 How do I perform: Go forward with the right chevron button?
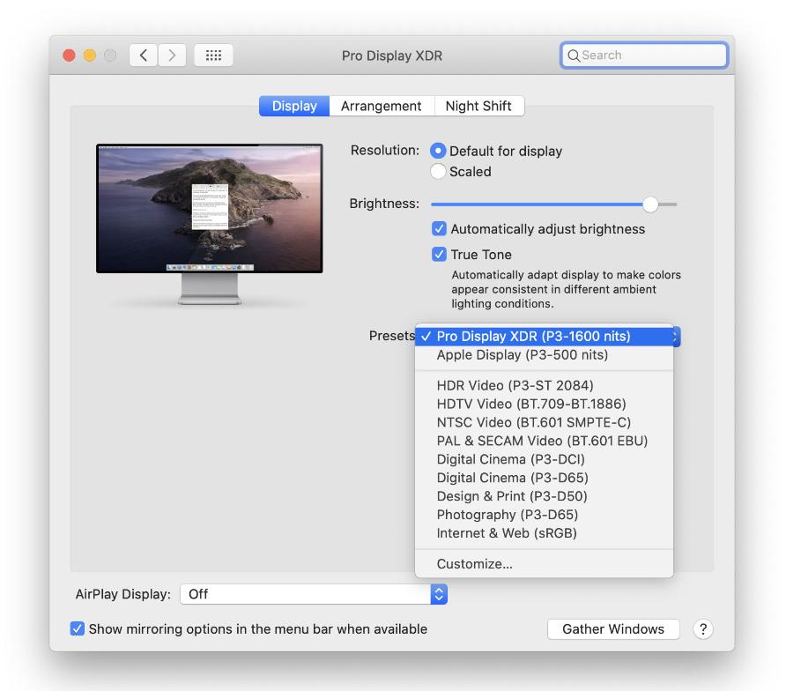point(172,56)
